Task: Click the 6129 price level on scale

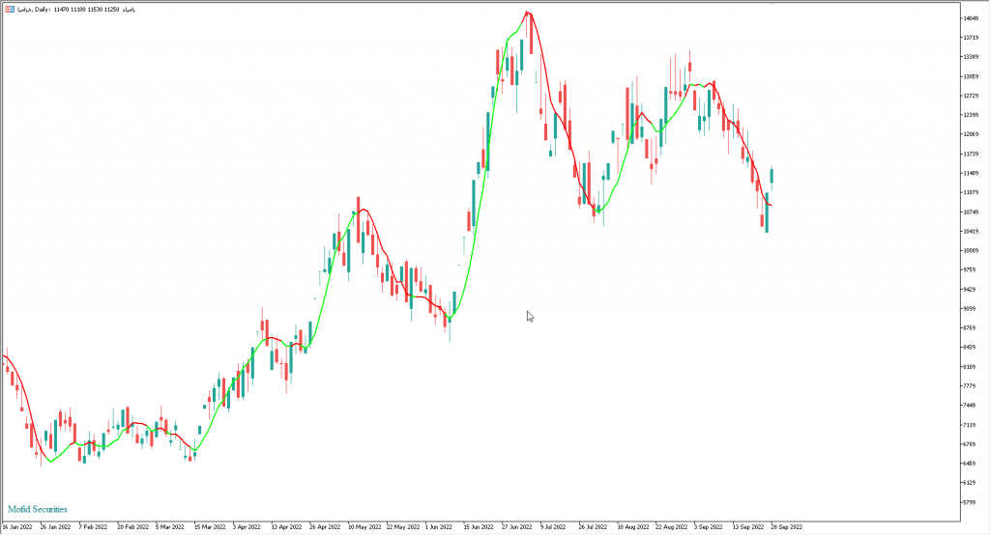Action: 971,483
